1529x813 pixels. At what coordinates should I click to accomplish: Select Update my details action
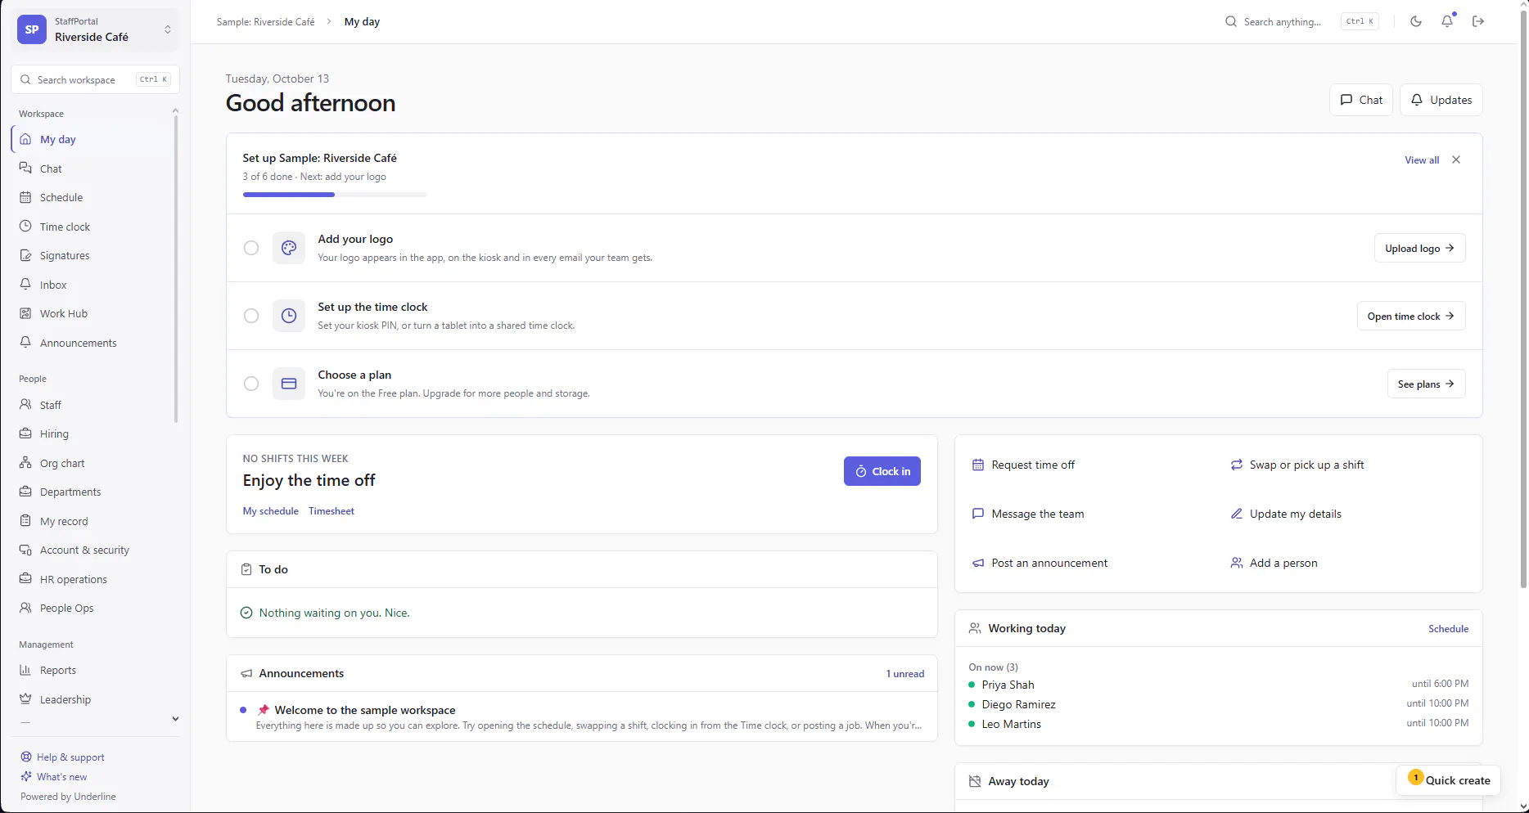[1286, 514]
